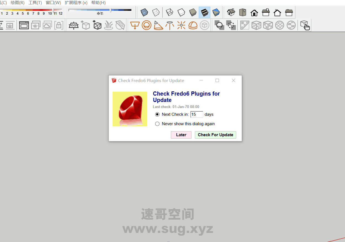The height and width of the screenshot is (242, 345).
Task: Click solid sphere with squares icon
Action: point(219,25)
